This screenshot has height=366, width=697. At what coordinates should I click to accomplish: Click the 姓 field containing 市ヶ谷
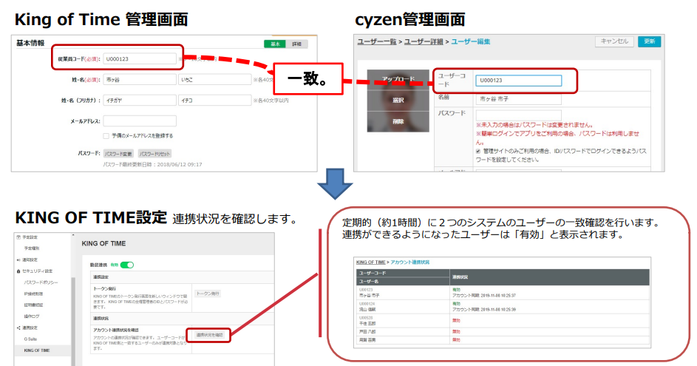(140, 80)
